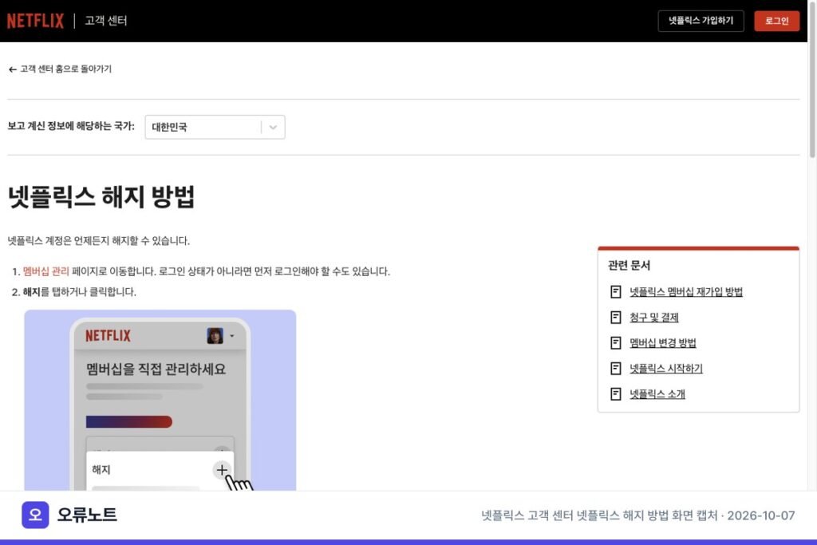This screenshot has width=817, height=545.
Task: Click document icon beside 넷플릭스 멤버십 재가입 방법
Action: (x=615, y=292)
